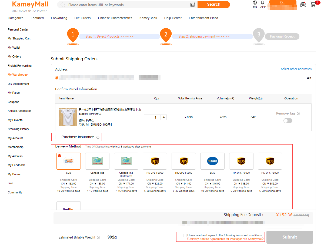The width and height of the screenshot is (324, 245).
Task: Choose Canada line delivery option
Action: [97, 161]
